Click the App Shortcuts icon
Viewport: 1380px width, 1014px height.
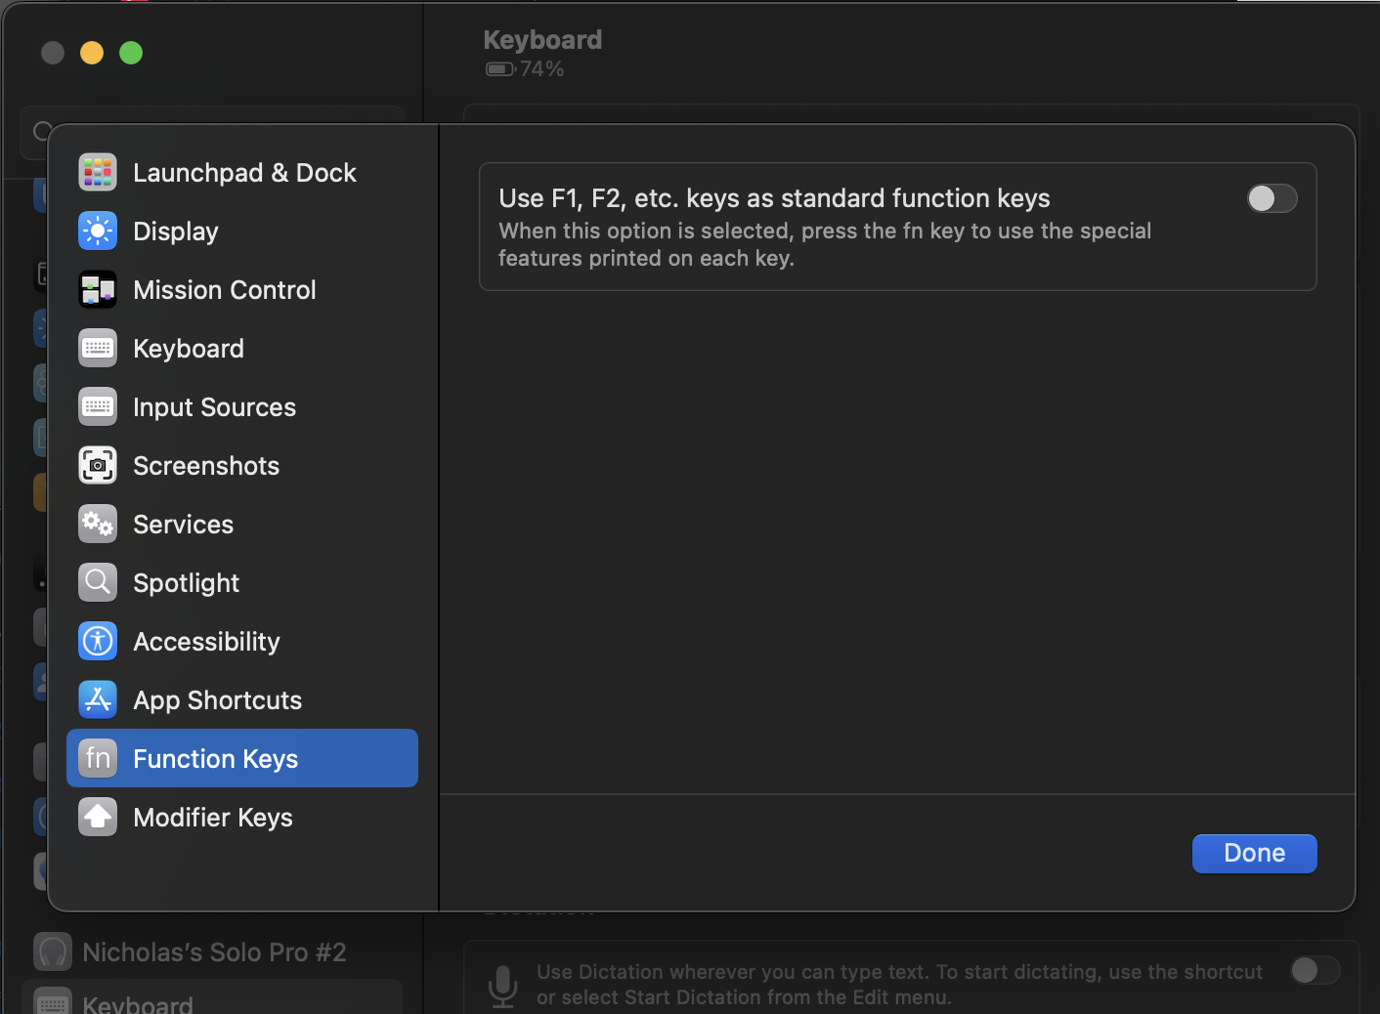[x=98, y=700]
